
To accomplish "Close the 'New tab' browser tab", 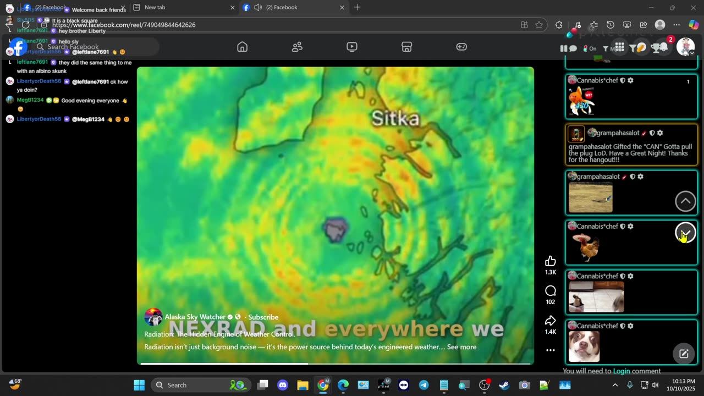I will 232,8.
